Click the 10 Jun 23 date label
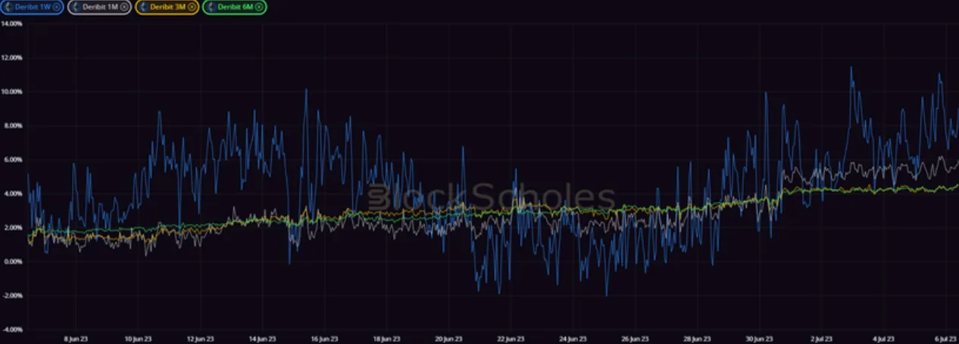This screenshot has width=959, height=344. pyautogui.click(x=137, y=339)
